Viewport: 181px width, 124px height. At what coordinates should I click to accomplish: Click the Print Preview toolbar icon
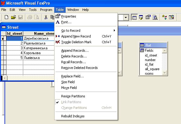click(37, 17)
